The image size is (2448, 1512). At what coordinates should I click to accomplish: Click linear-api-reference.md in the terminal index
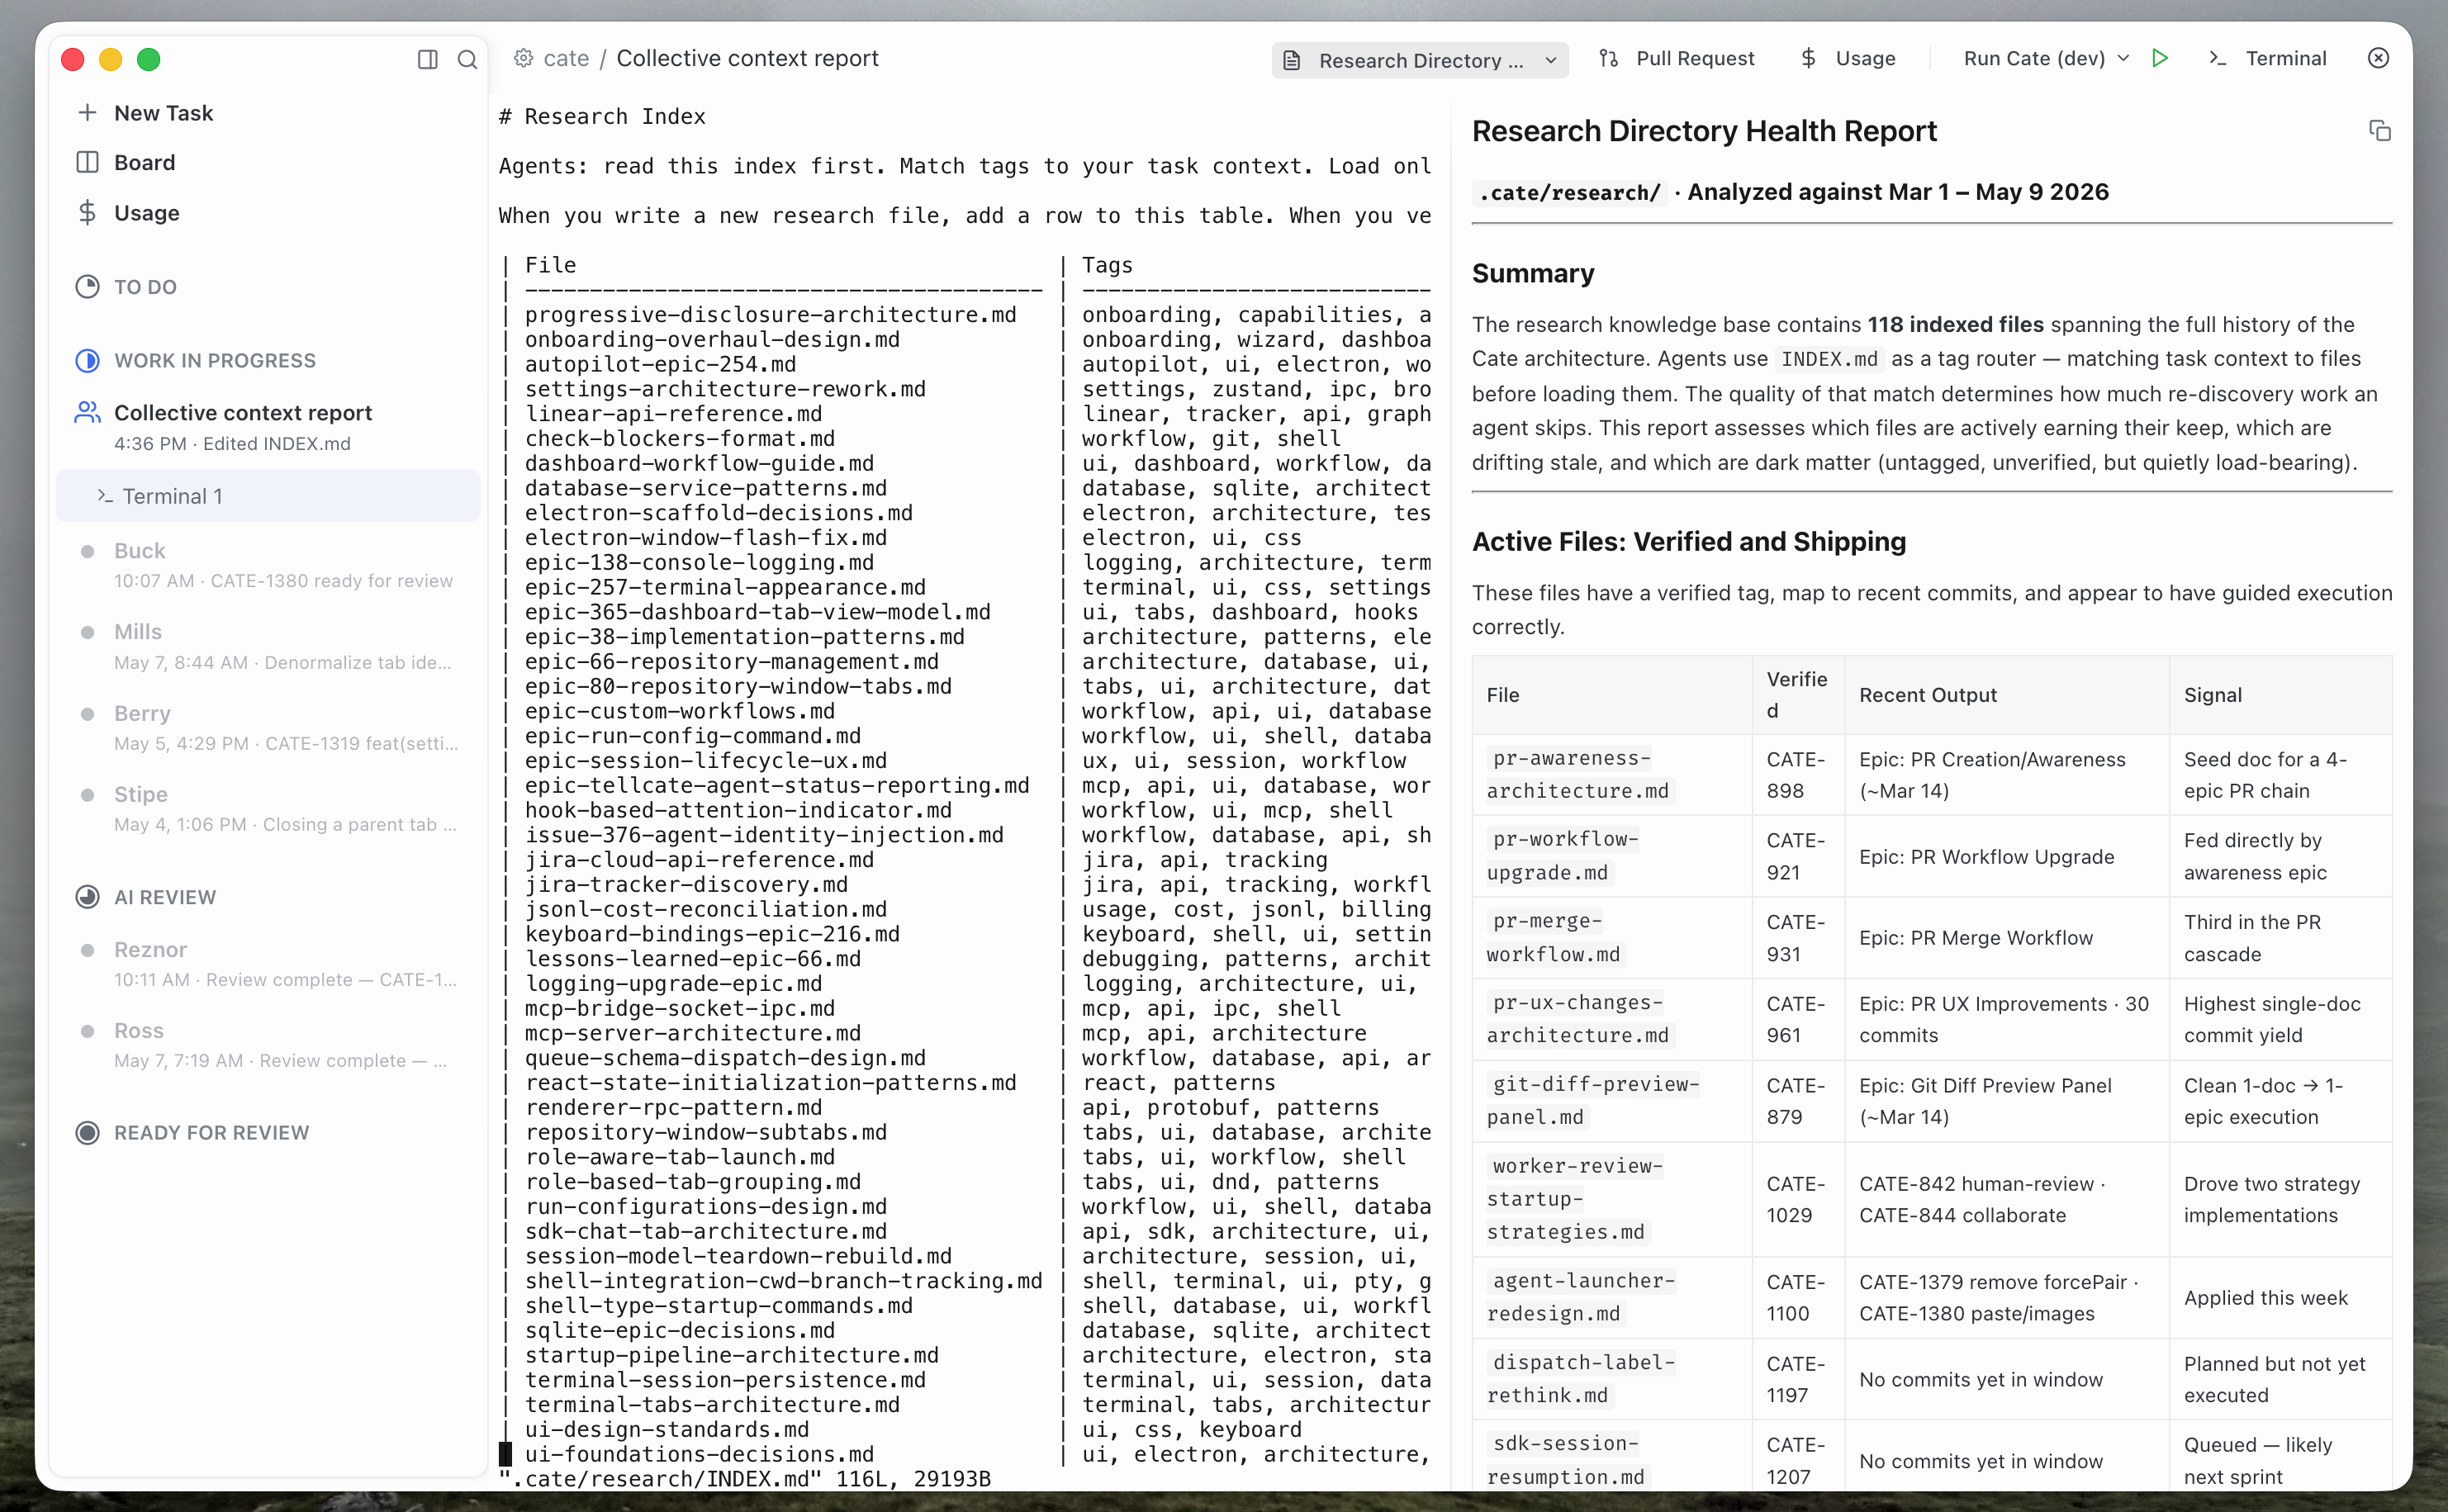pyautogui.click(x=673, y=413)
